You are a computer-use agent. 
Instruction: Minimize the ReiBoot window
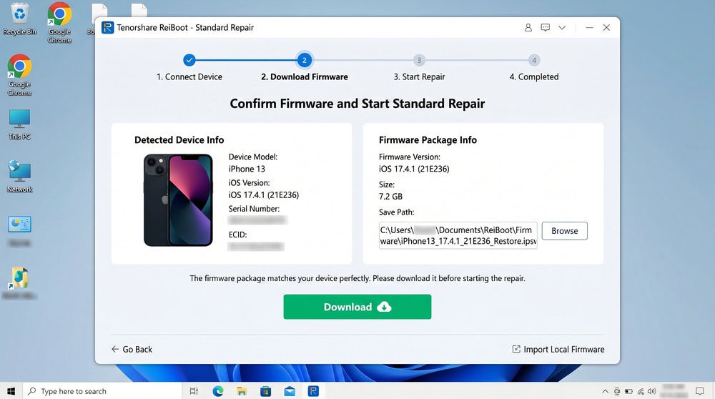coord(590,28)
